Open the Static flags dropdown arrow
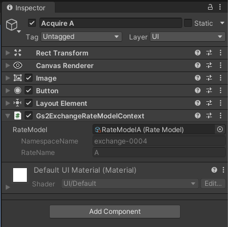The width and height of the screenshot is (228, 227). [222, 23]
